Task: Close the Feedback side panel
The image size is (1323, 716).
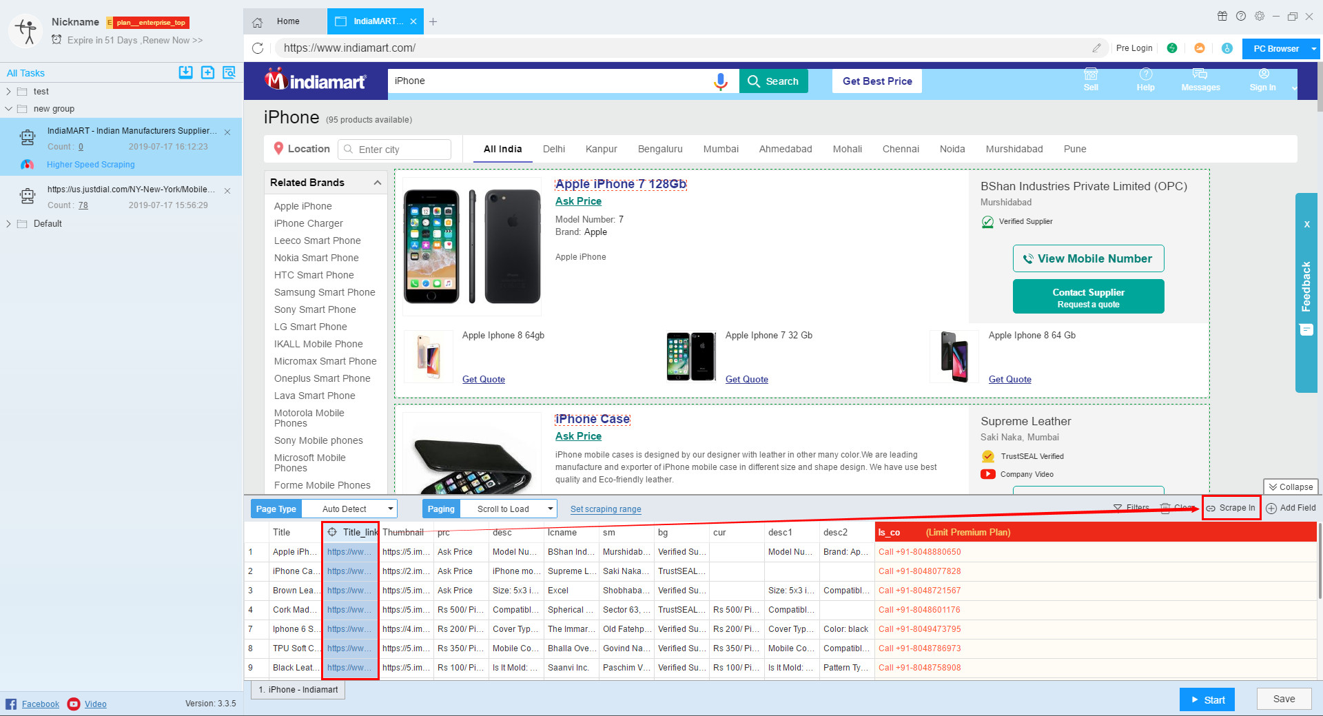Action: (1306, 224)
